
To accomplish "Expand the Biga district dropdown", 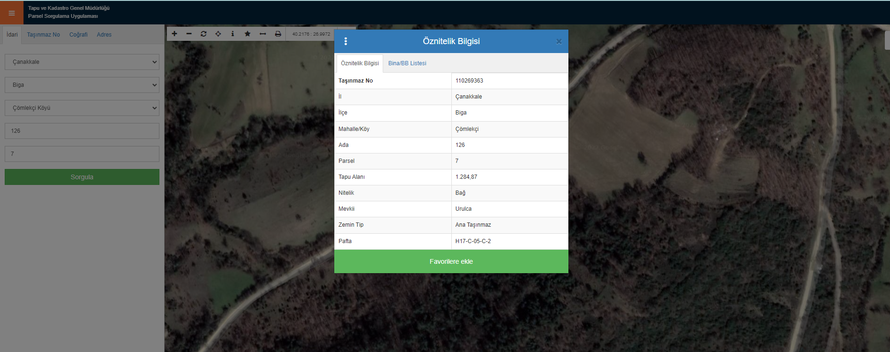I will point(82,85).
